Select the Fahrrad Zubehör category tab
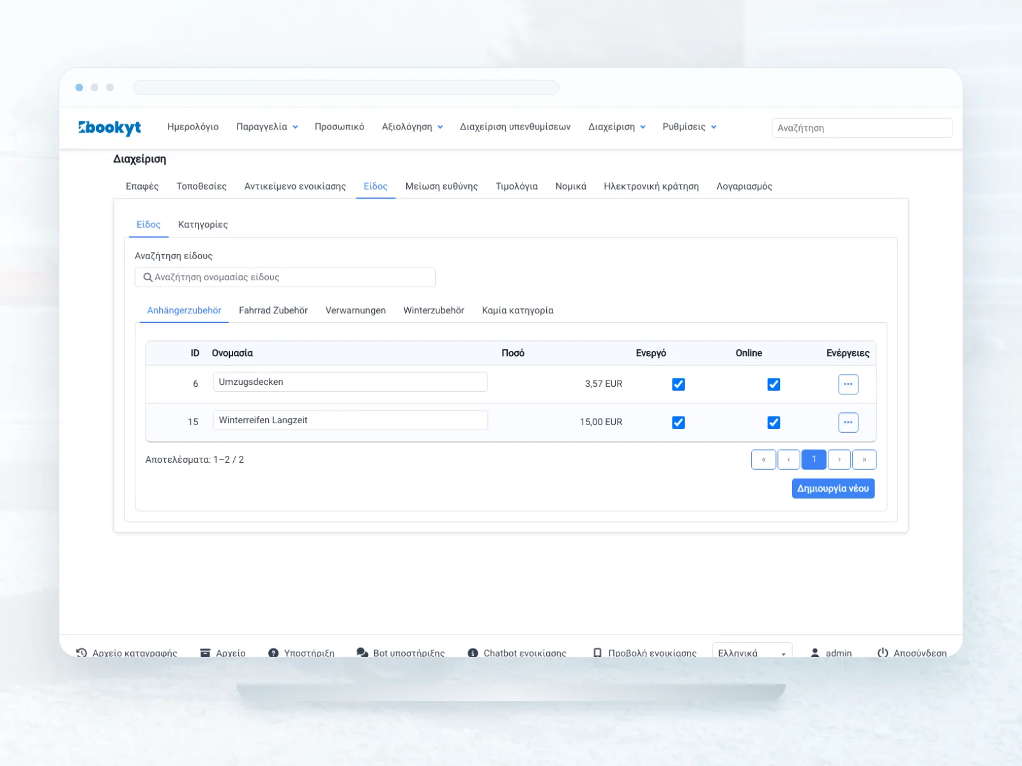This screenshot has width=1022, height=766. 273,310
